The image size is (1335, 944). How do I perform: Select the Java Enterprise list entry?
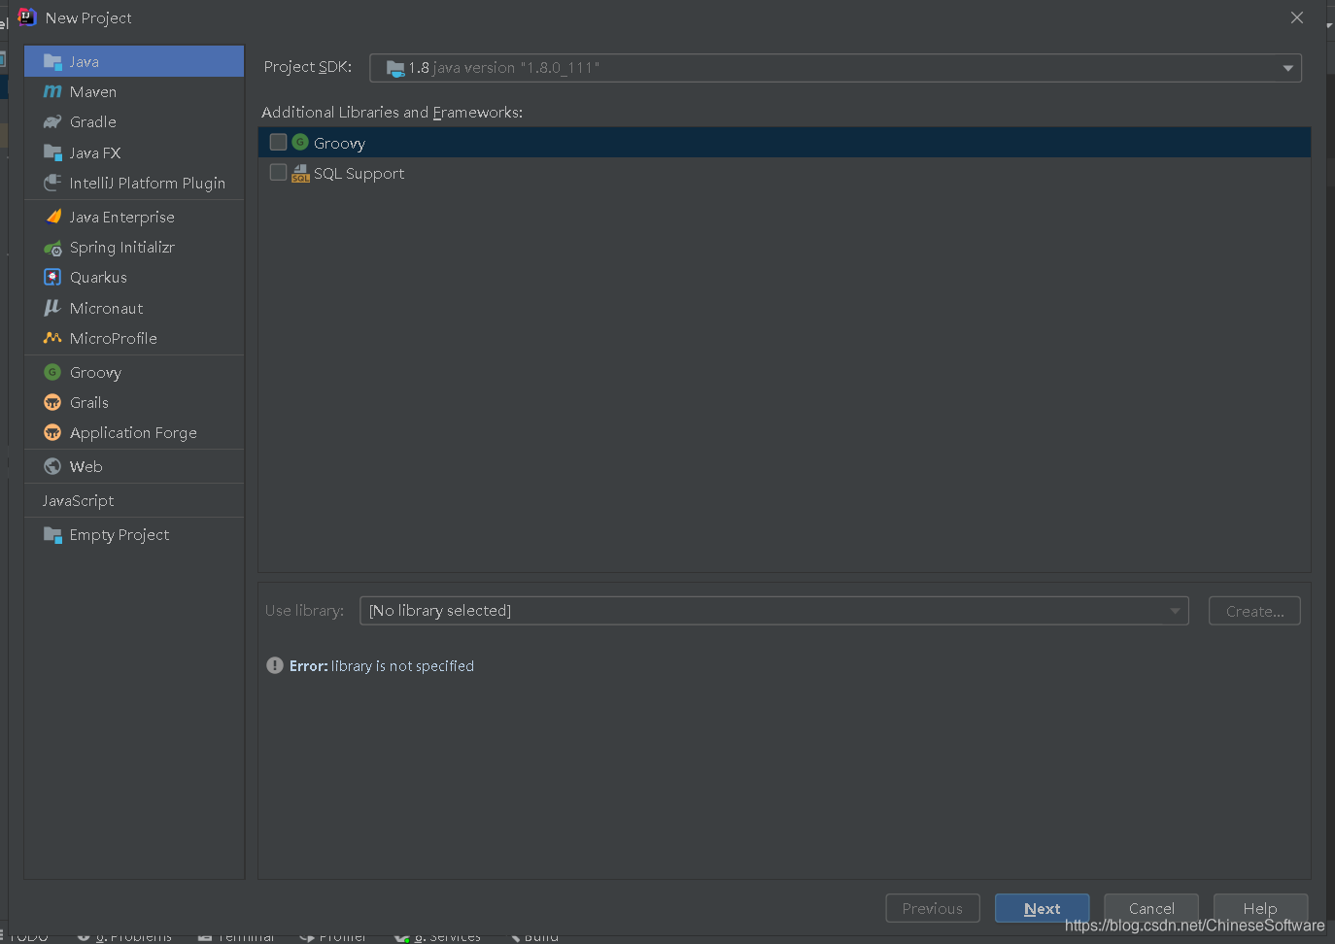[134, 217]
